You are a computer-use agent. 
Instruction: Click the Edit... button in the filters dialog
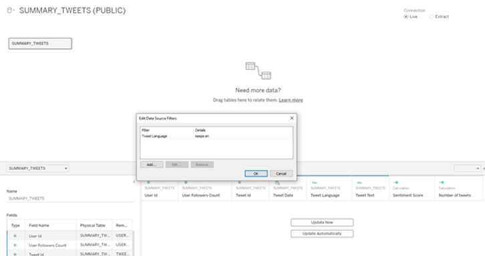tap(176, 165)
